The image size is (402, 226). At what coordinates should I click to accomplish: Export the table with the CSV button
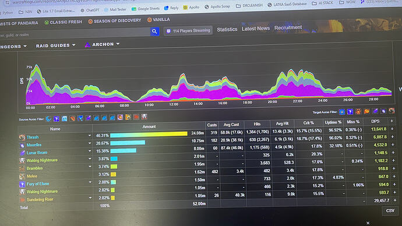coord(390,210)
